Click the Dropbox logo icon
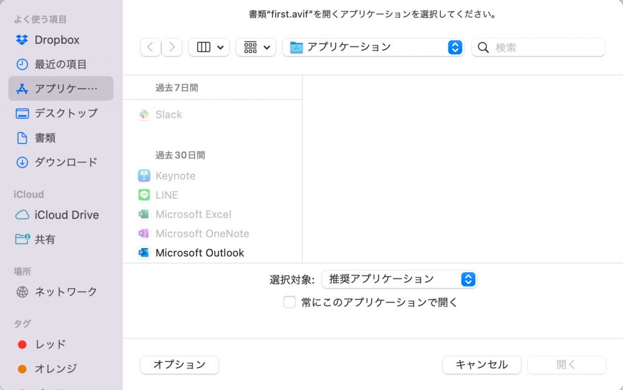This screenshot has height=390, width=623. click(x=22, y=39)
